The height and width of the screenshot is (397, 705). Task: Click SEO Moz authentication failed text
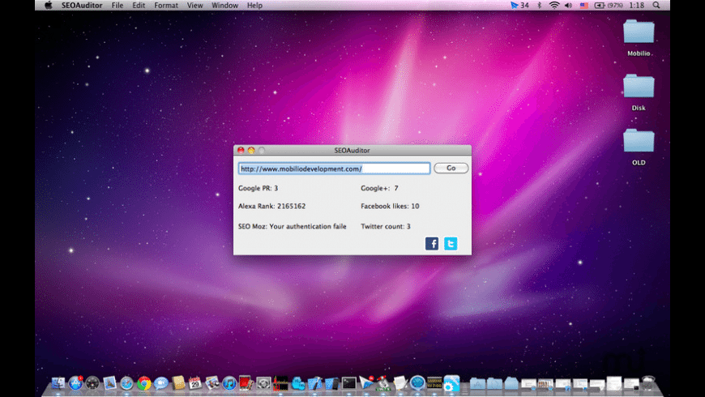pos(293,226)
